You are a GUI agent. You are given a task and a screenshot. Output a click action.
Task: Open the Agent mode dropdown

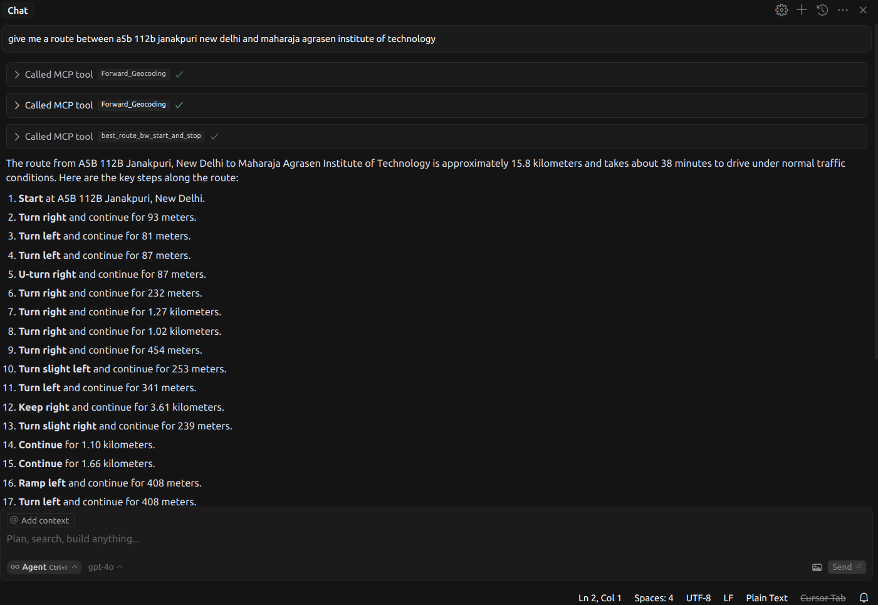[44, 567]
